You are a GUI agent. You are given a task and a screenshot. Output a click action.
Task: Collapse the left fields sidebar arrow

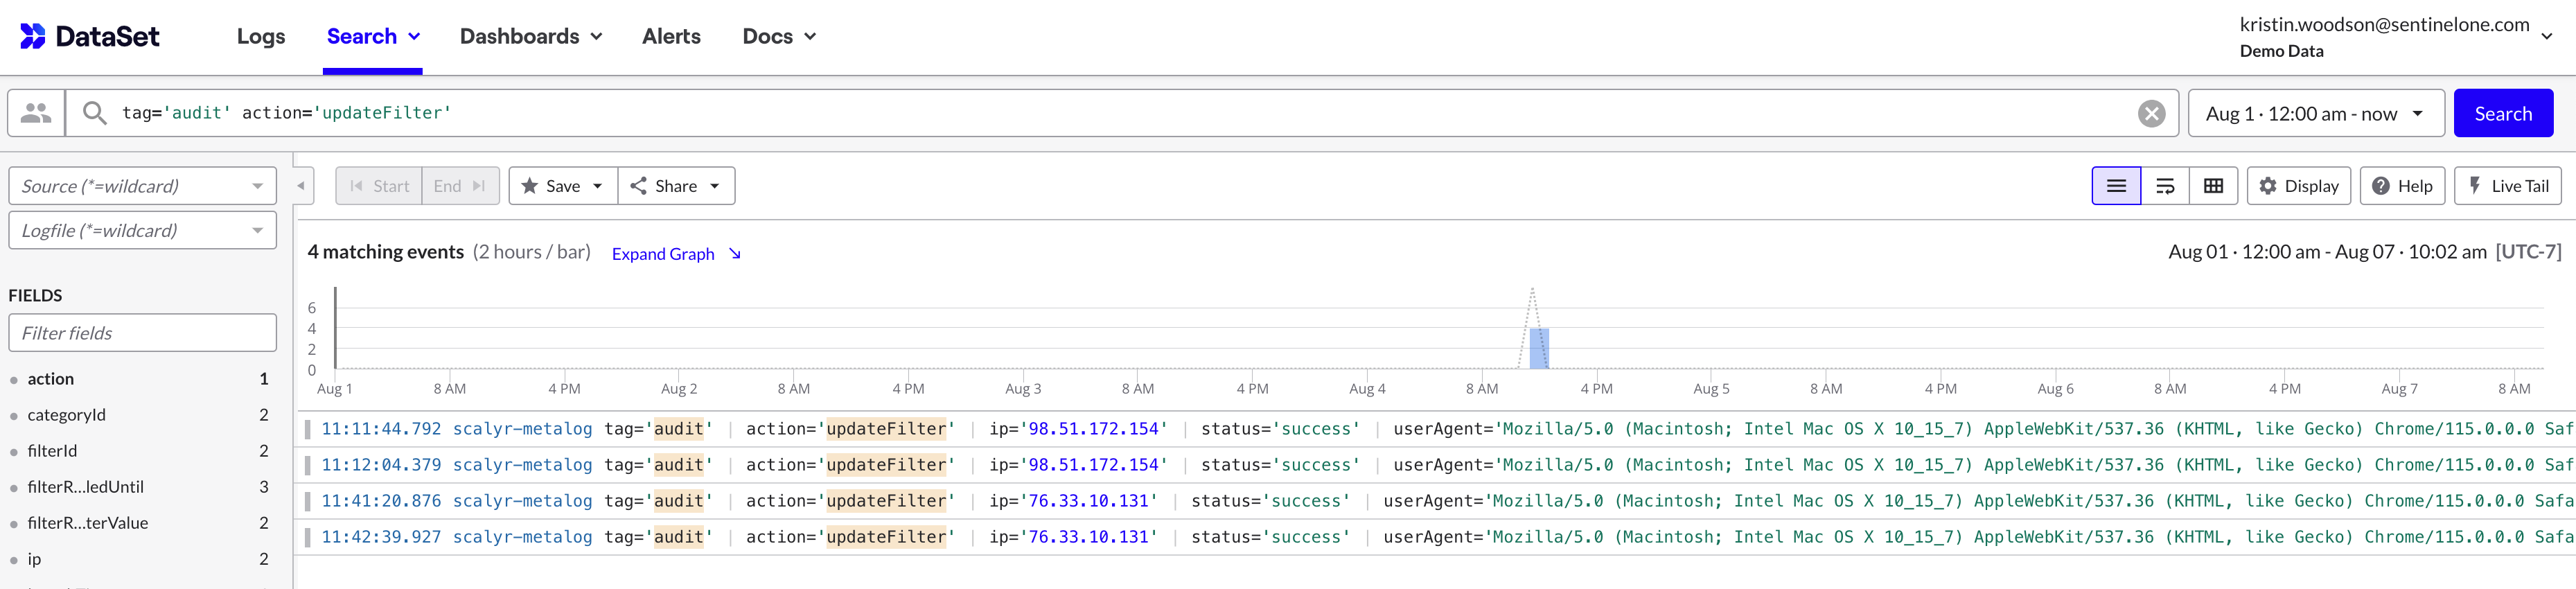coord(301,186)
